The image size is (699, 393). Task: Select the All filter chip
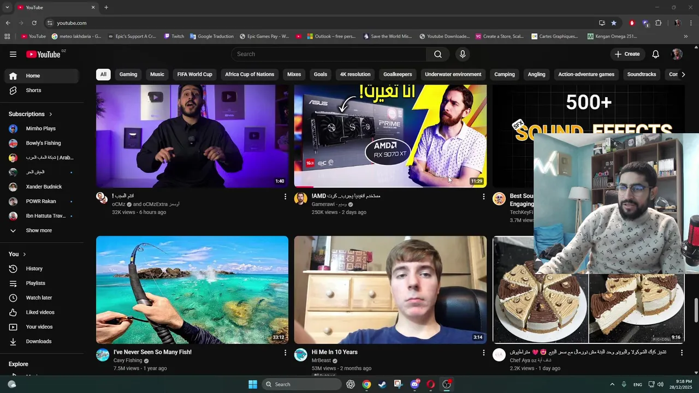coord(103,74)
